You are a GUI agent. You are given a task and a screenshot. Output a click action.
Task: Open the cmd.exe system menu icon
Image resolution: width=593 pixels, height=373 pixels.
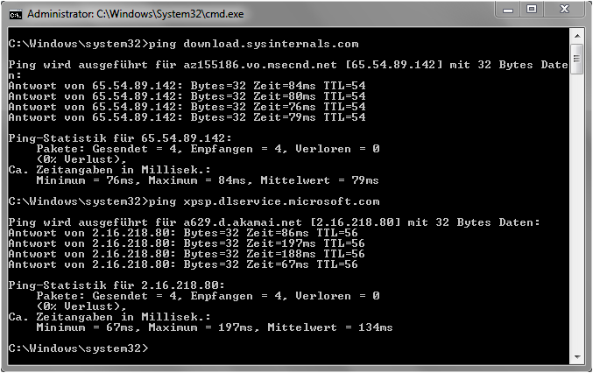click(x=15, y=14)
